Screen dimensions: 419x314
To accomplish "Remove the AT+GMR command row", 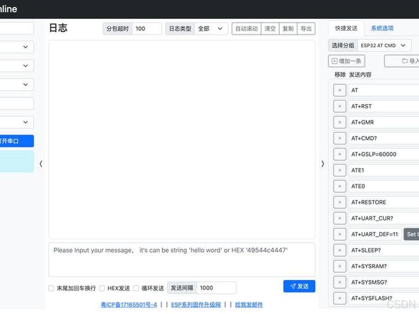I will click(x=339, y=122).
